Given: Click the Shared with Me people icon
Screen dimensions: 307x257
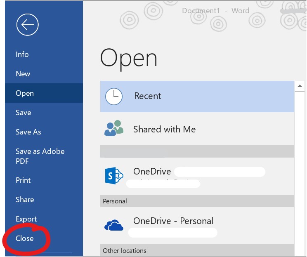Looking at the screenshot, I should 114,128.
